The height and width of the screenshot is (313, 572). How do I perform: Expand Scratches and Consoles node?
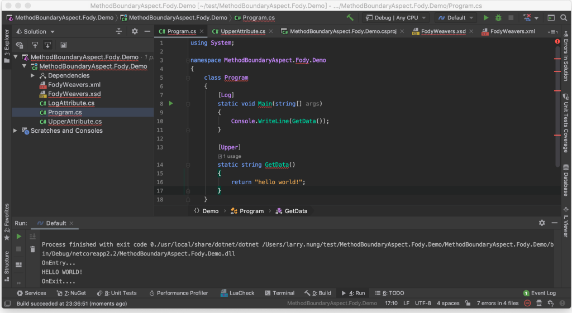point(15,131)
